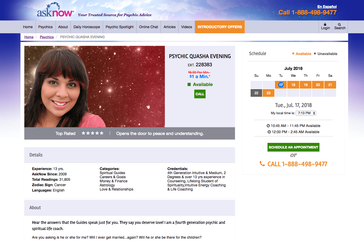Open the local time dropdown
Viewport: 364px width, 244px height.
pyautogui.click(x=306, y=113)
